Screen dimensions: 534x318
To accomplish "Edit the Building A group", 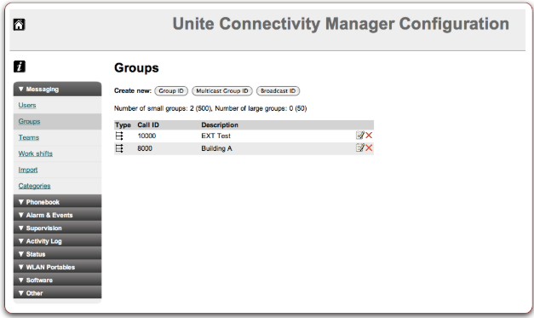I will coord(360,148).
